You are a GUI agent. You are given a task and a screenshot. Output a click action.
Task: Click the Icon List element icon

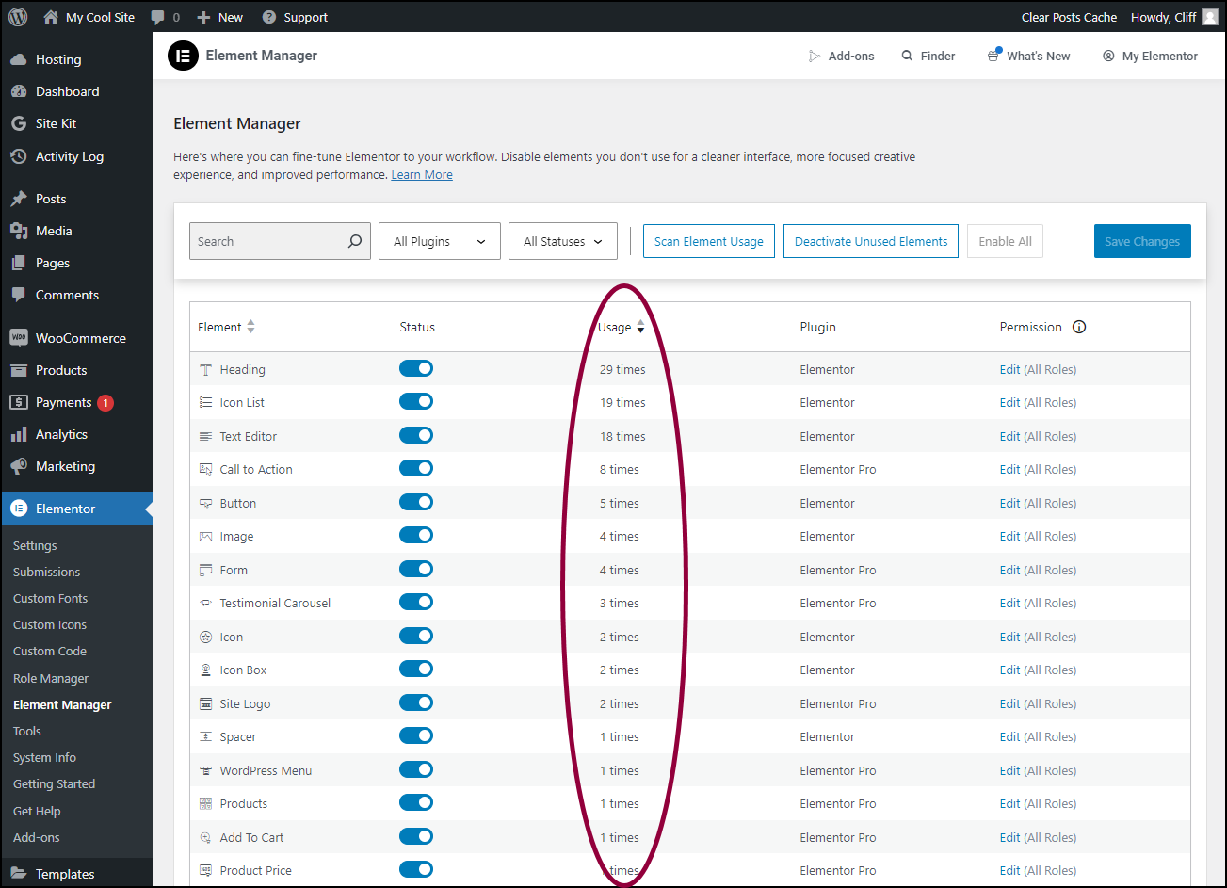tap(205, 402)
